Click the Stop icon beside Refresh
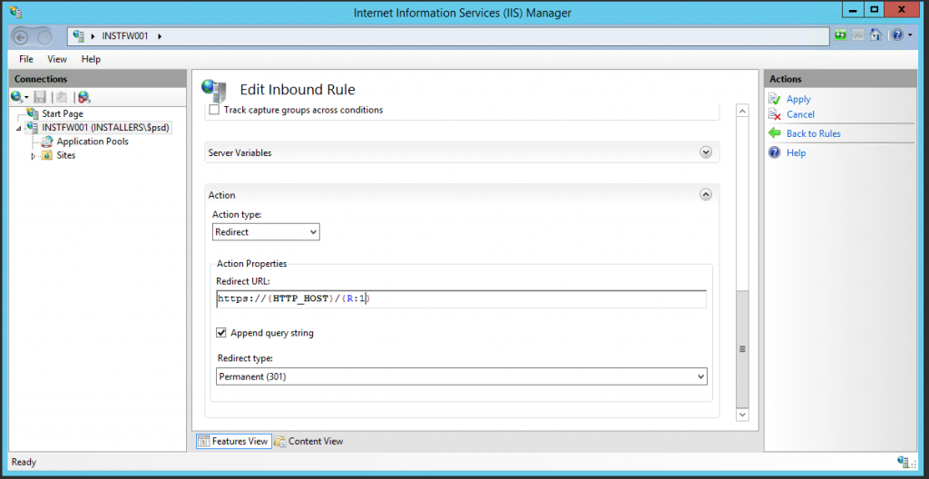Viewport: 929px width, 479px height. pyautogui.click(x=857, y=35)
